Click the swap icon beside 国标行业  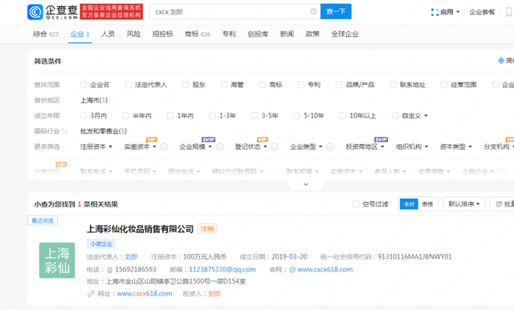click(65, 131)
